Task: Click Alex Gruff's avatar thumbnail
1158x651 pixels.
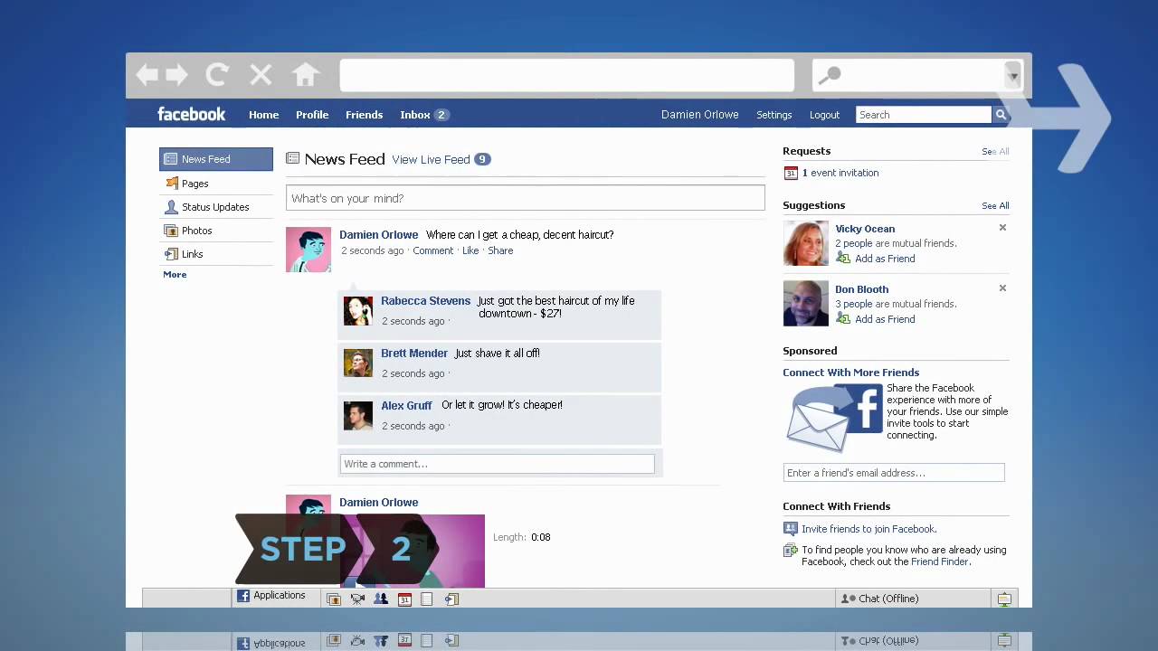Action: click(358, 416)
